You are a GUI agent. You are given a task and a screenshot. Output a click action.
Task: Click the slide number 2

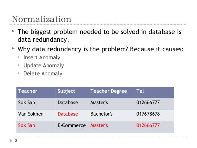click(16, 141)
